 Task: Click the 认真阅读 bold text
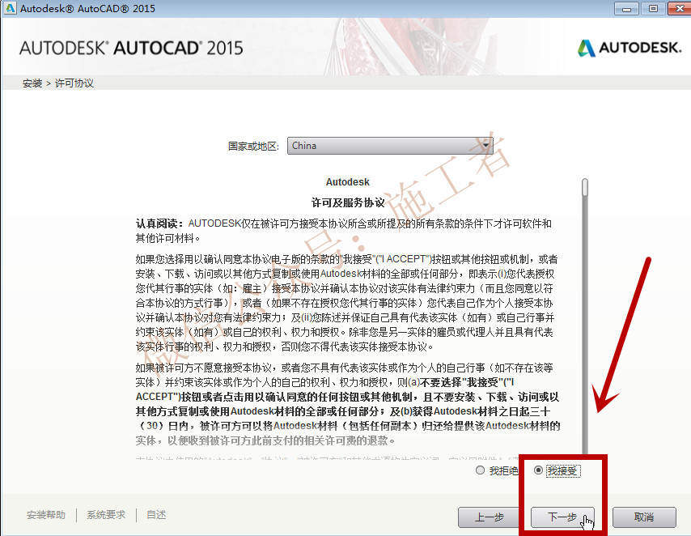click(x=159, y=223)
